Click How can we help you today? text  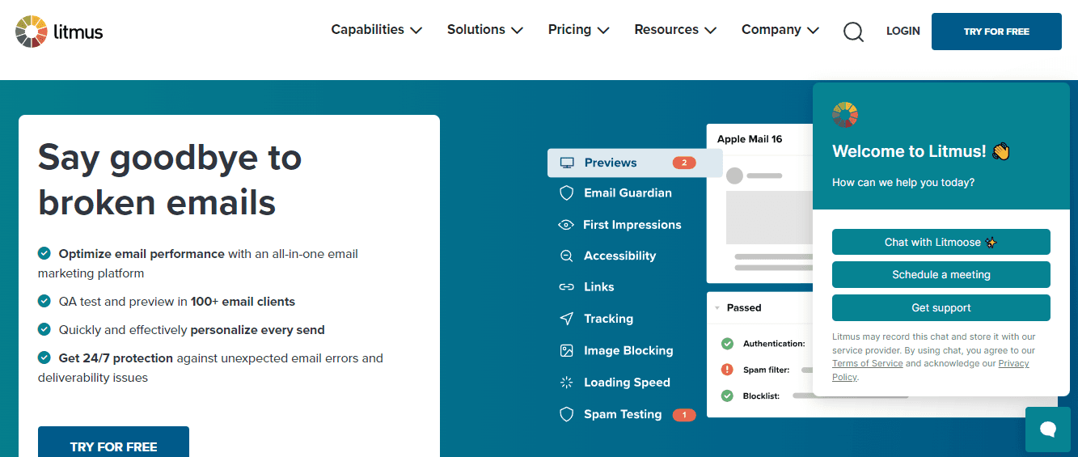[x=903, y=183]
